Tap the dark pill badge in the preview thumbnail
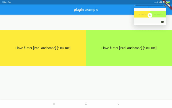This screenshot has width=172, height=108. [x=162, y=22]
